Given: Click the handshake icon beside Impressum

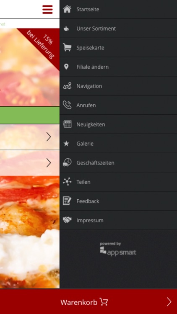Looking at the screenshot, I should 67,220.
